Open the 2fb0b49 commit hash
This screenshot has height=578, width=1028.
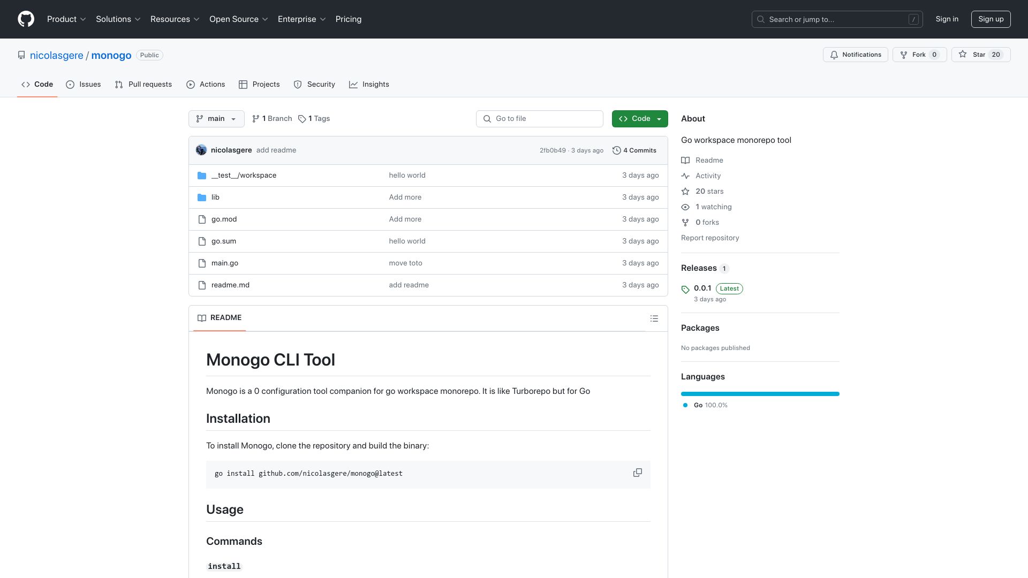[553, 150]
